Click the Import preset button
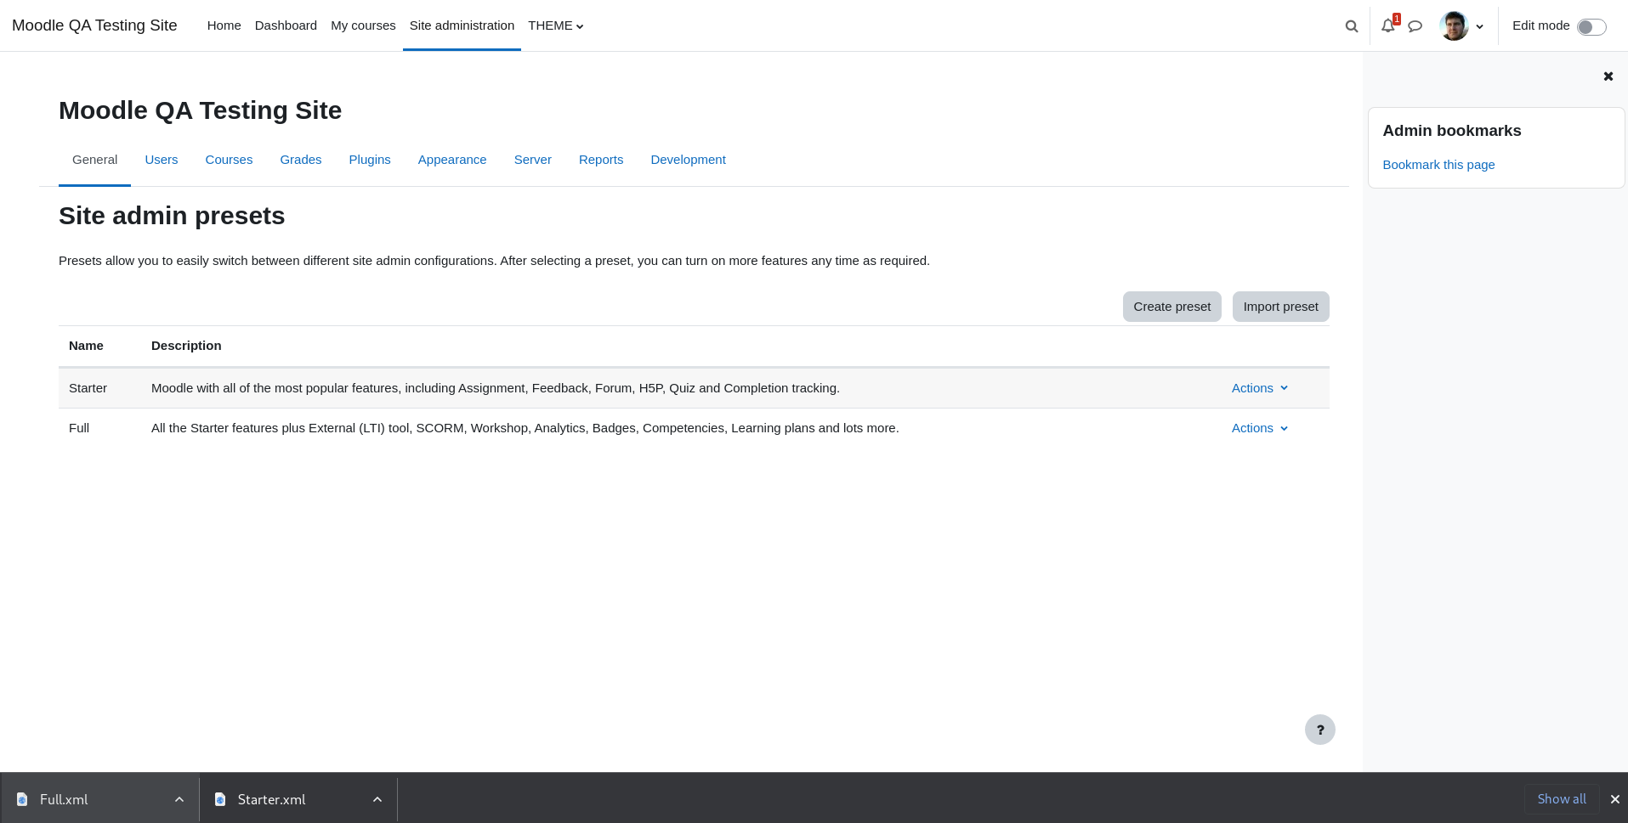 coord(1280,307)
